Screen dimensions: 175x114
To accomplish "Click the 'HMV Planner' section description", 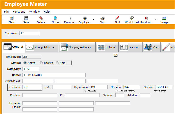I will click(x=160, y=91).
